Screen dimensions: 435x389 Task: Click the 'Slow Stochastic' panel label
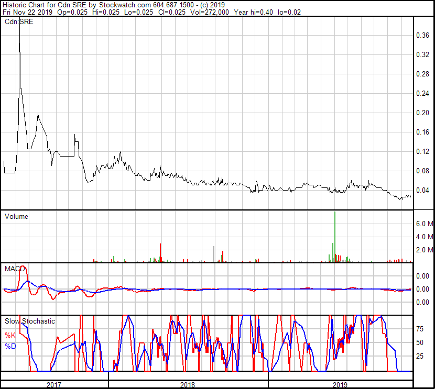(x=30, y=321)
